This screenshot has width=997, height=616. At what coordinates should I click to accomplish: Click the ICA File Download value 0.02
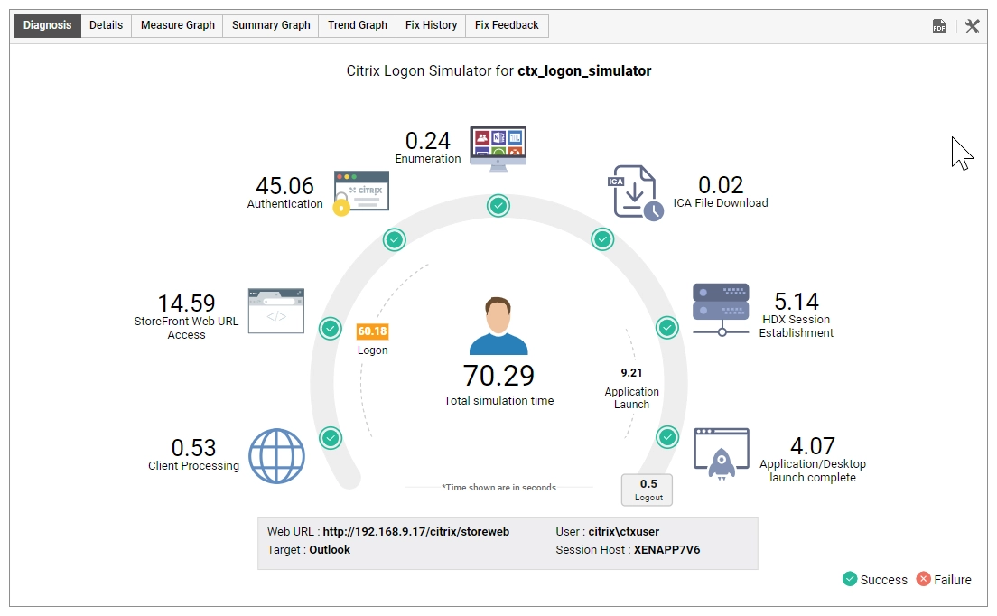(721, 185)
